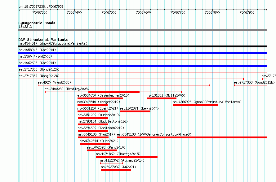Click nsv3049185 (Fan2017) label
Viewport: 276px width, 182px height.
point(96,134)
